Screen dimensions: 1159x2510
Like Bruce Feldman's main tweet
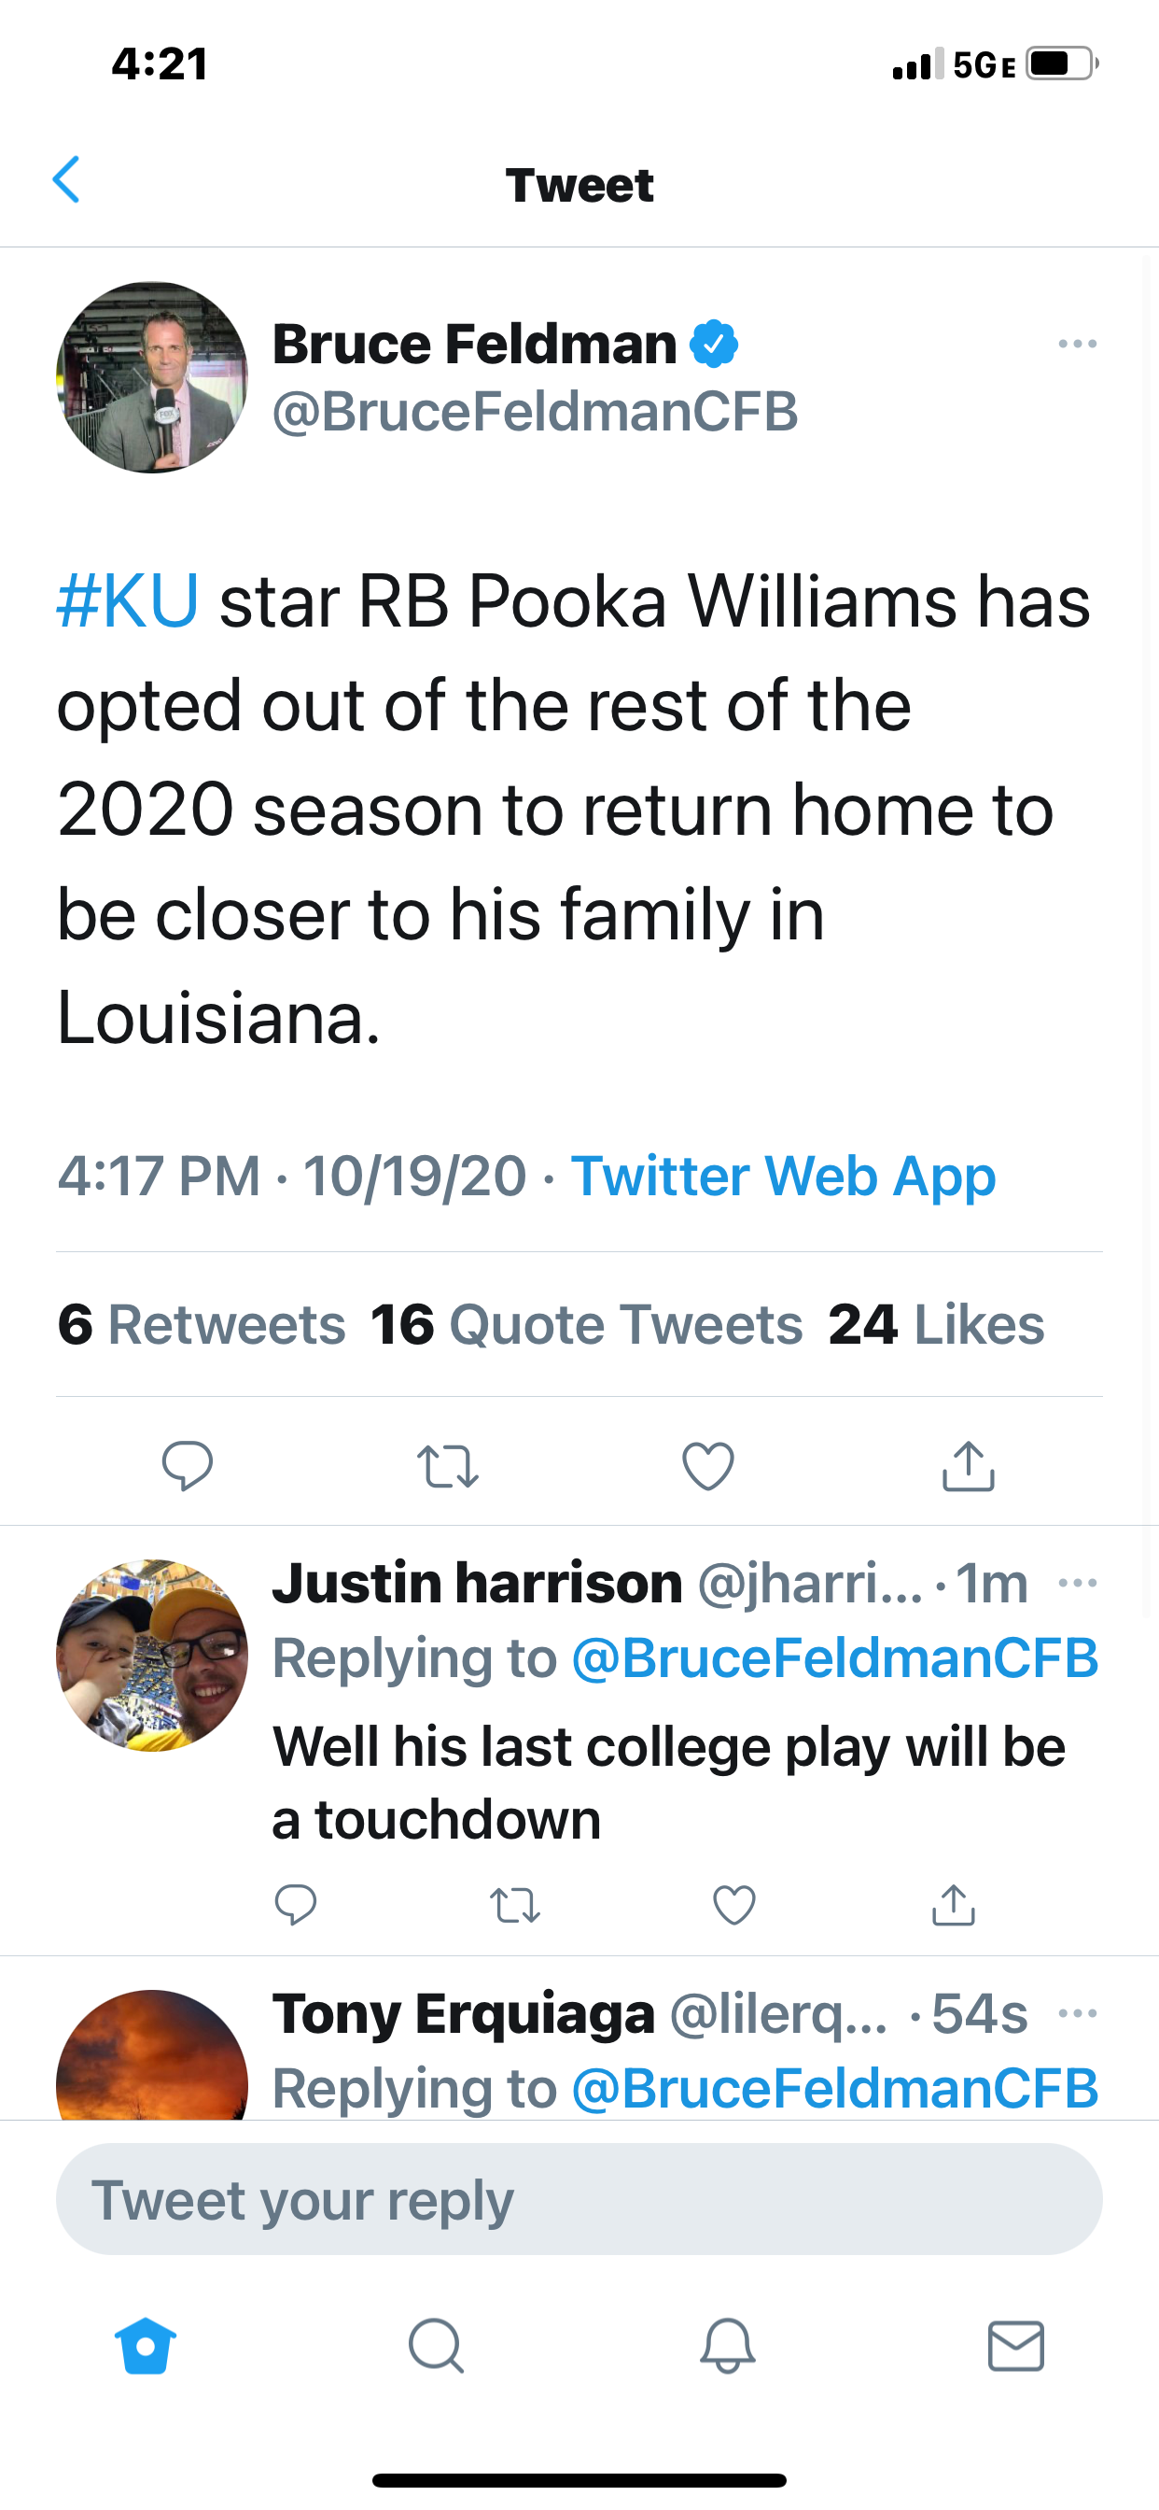point(708,1465)
